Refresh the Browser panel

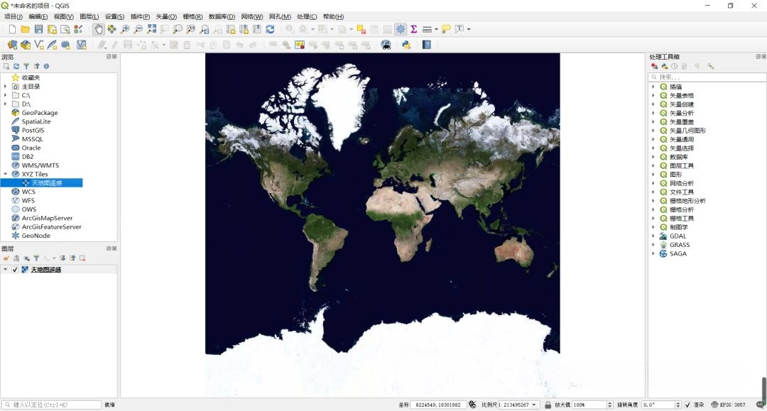16,67
